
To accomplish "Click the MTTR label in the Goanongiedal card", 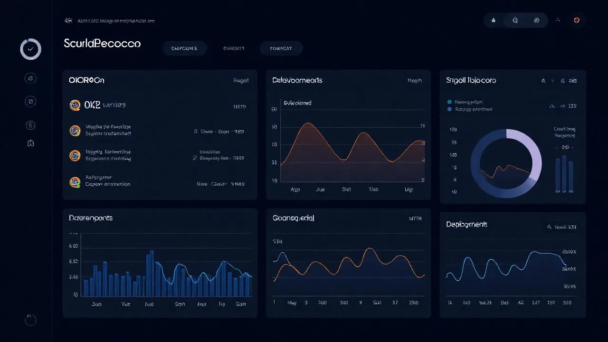I will click(x=415, y=219).
